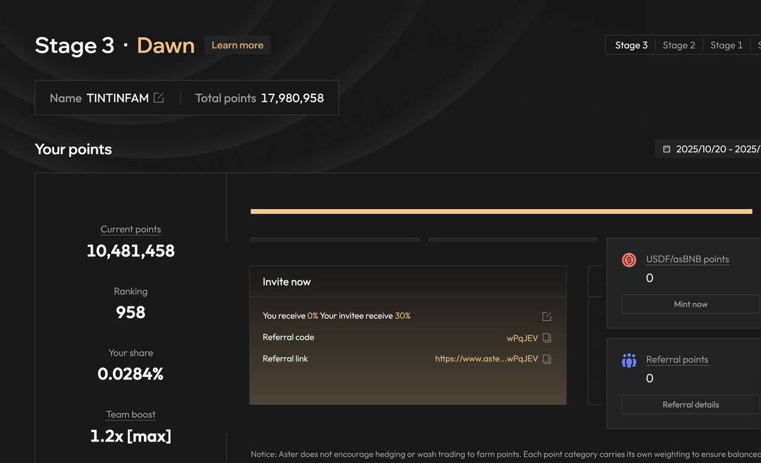This screenshot has width=761, height=463.
Task: Click the Referral points people icon
Action: [629, 360]
